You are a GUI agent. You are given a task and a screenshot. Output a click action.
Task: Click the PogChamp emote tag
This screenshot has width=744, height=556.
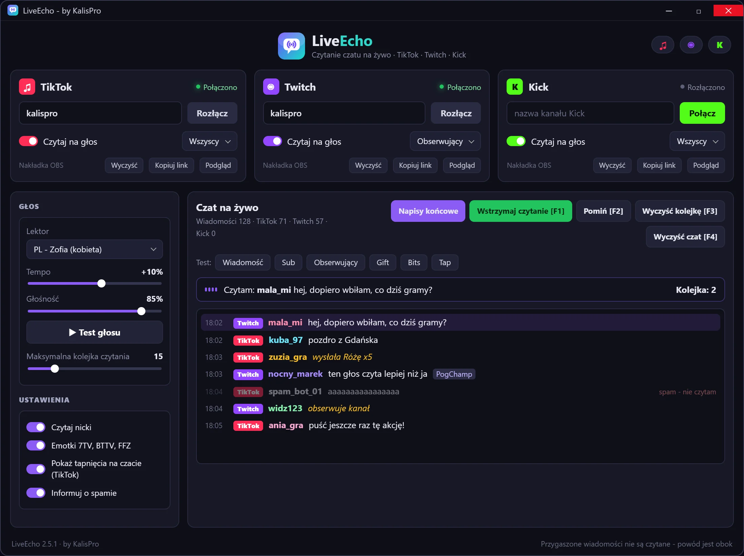tap(454, 374)
